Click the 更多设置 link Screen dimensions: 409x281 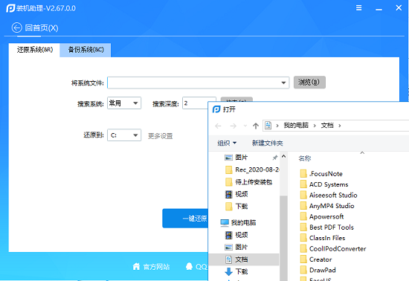click(161, 136)
